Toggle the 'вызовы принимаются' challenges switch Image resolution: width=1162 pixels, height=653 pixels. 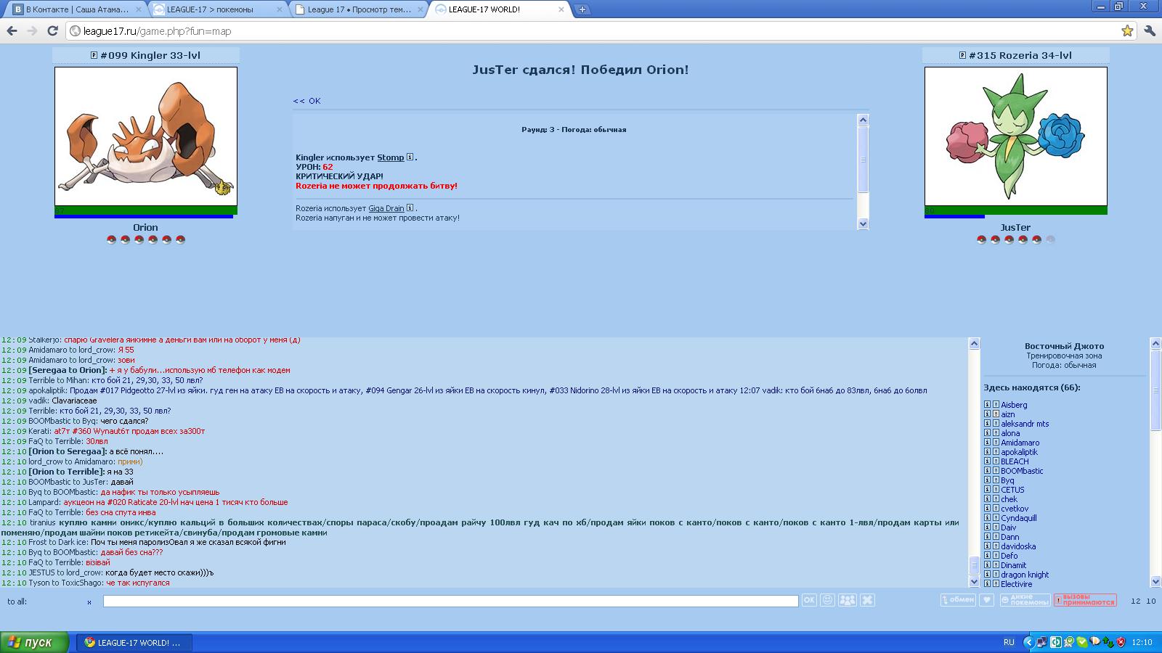point(1085,600)
